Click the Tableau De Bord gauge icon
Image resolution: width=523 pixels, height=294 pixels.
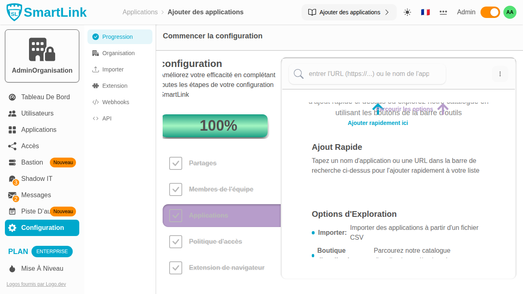(12, 97)
